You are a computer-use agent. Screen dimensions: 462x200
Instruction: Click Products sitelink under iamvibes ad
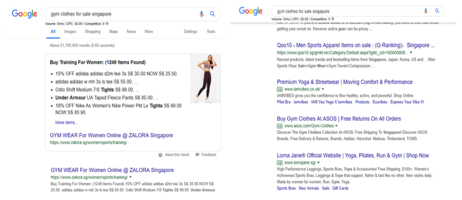click(x=362, y=102)
